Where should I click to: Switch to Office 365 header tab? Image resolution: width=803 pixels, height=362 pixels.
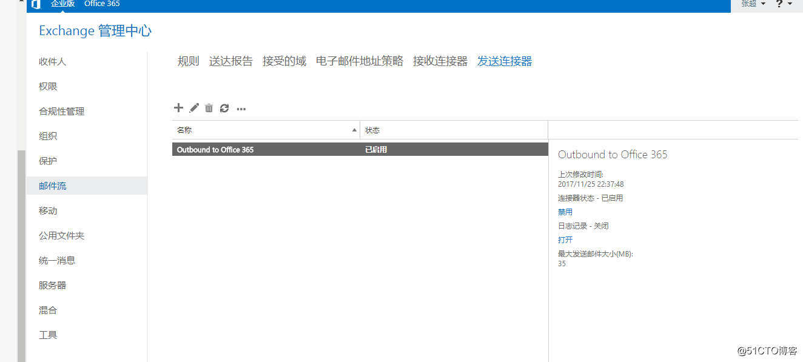(102, 4)
